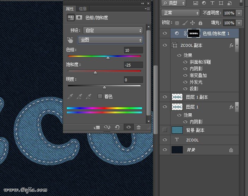Screen dimensions: 248x196
Task: Lock layer position
Action: point(192,23)
